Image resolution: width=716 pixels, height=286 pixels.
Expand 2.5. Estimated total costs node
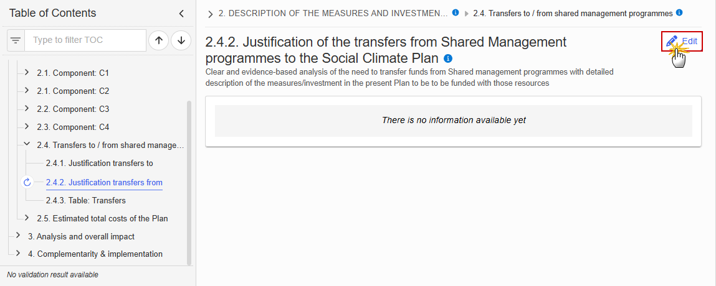pyautogui.click(x=27, y=218)
